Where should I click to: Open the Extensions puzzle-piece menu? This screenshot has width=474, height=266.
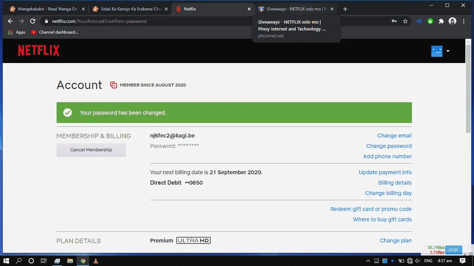tap(441, 21)
